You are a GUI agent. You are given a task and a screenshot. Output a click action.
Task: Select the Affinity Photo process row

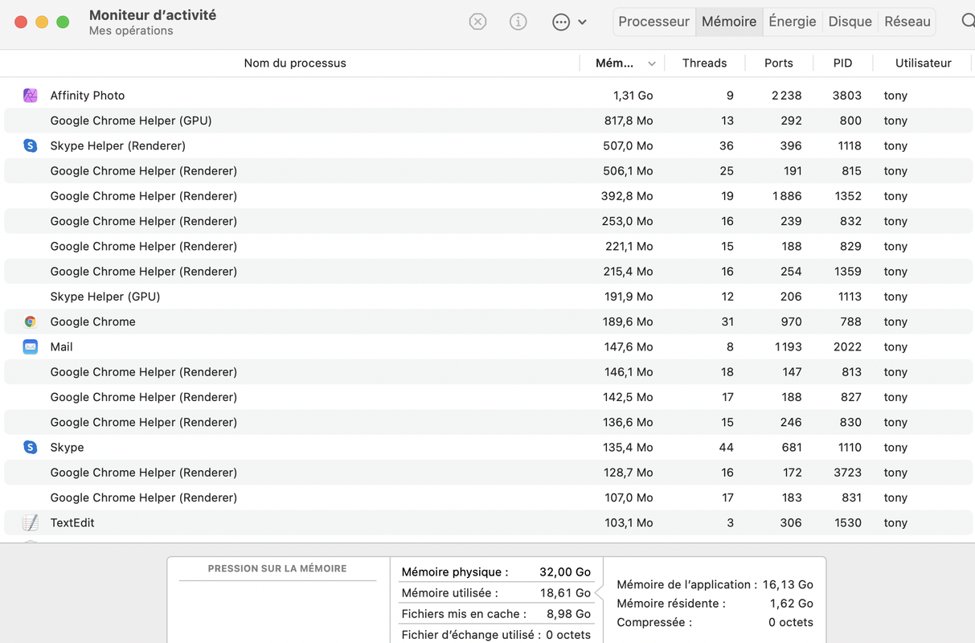489,96
